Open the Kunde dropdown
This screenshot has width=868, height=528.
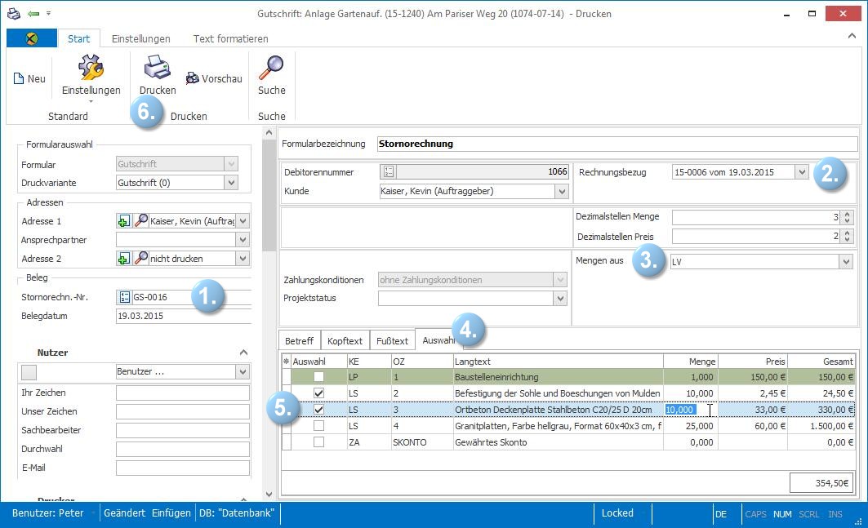[562, 192]
